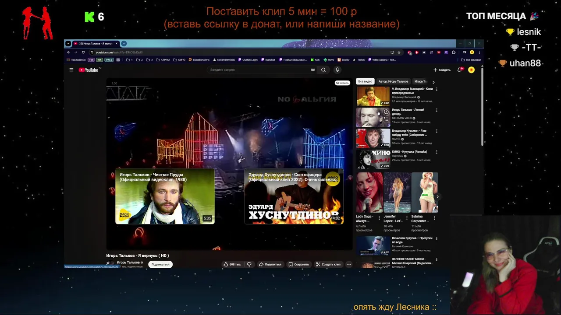Click the browser back arrow
Image resolution: width=561 pixels, height=315 pixels.
[68, 52]
